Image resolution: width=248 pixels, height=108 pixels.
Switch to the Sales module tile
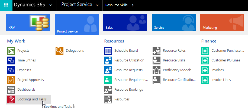point(125,22)
